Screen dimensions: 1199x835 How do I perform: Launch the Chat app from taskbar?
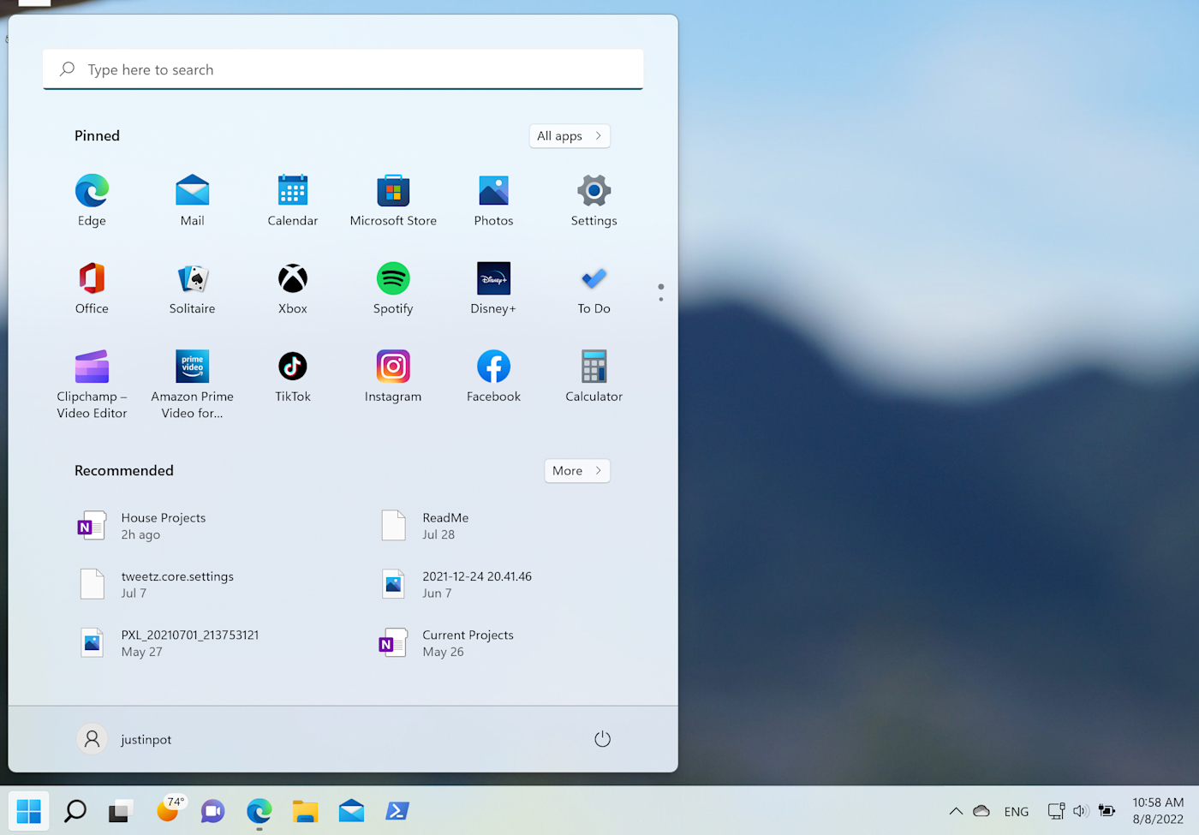(x=213, y=810)
